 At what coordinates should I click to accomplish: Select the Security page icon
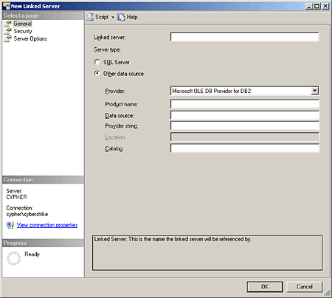coord(7,31)
